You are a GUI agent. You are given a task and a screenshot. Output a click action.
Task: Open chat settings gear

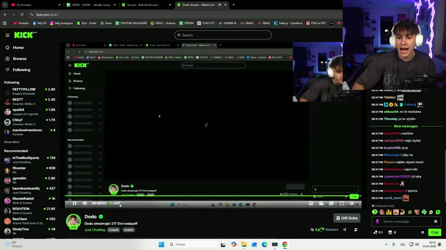coord(423,232)
